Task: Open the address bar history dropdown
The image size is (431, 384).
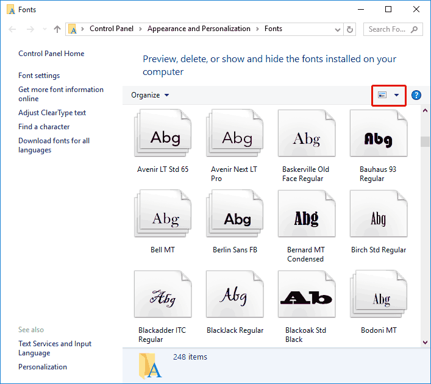Action: point(338,30)
